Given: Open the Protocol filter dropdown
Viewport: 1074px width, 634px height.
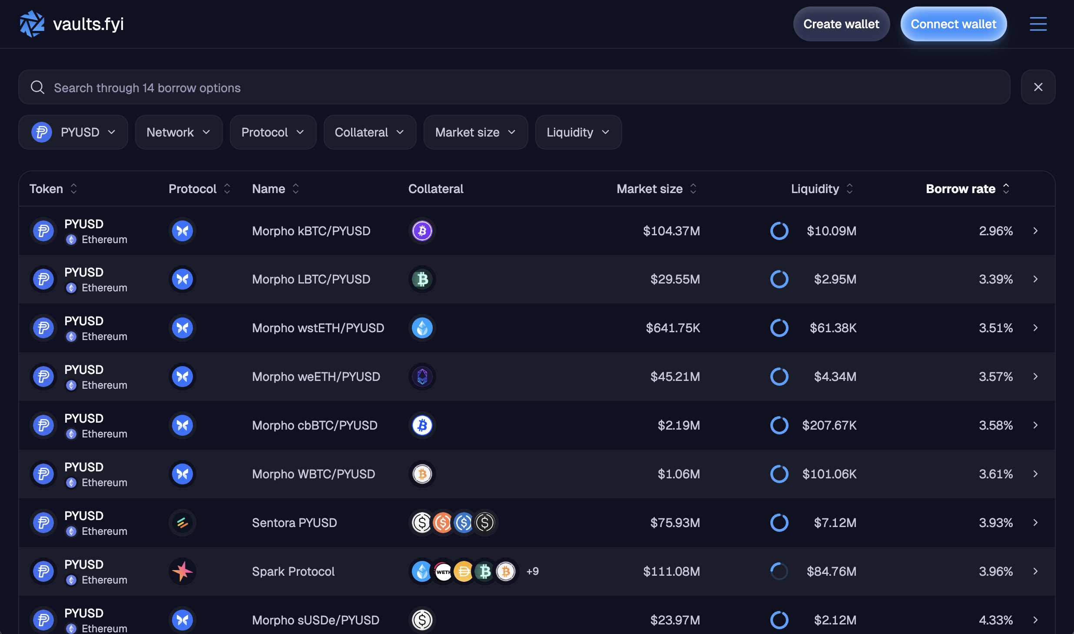Looking at the screenshot, I should (273, 132).
